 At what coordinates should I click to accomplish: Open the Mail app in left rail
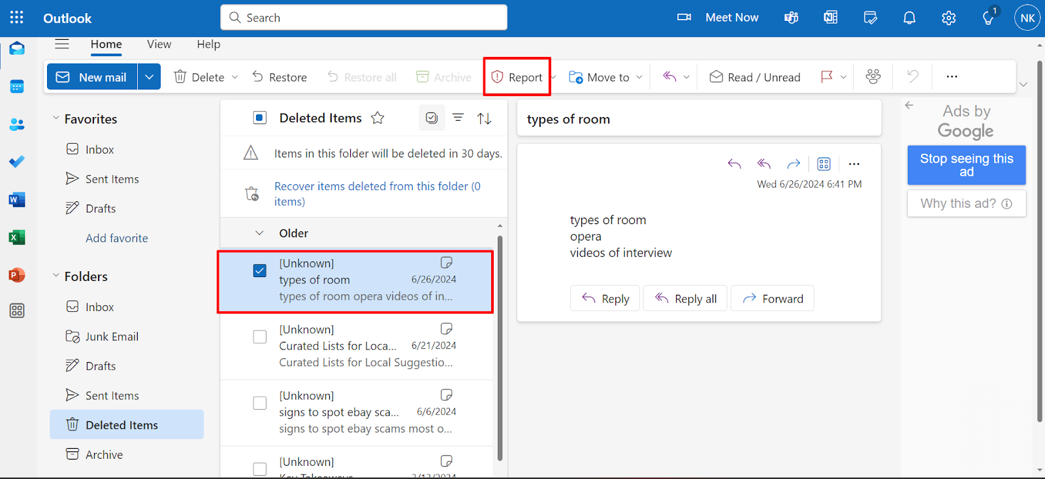(17, 49)
